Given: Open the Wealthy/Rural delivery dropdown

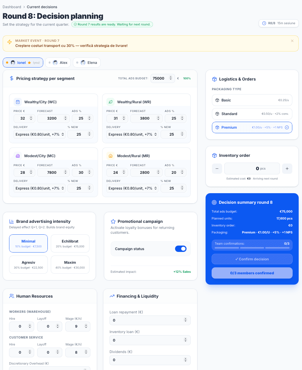Looking at the screenshot, I should [132, 134].
